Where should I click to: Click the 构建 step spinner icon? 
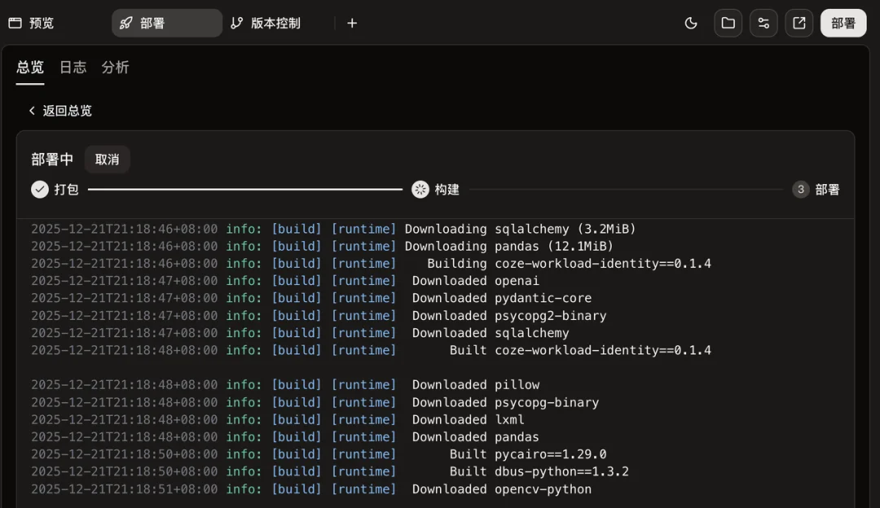click(420, 190)
